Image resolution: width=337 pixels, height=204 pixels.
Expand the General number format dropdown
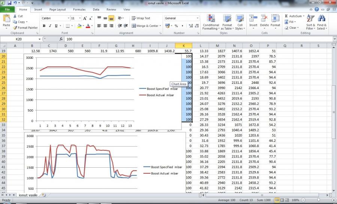197,18
